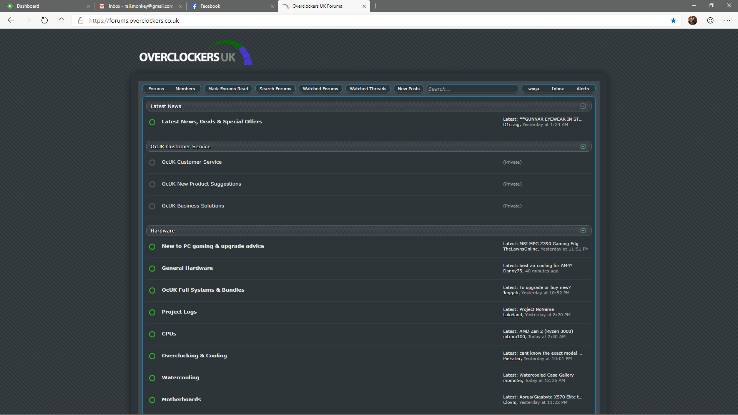Open latest thread best air cooling for AM4?
Image resolution: width=738 pixels, height=415 pixels.
pyautogui.click(x=545, y=266)
